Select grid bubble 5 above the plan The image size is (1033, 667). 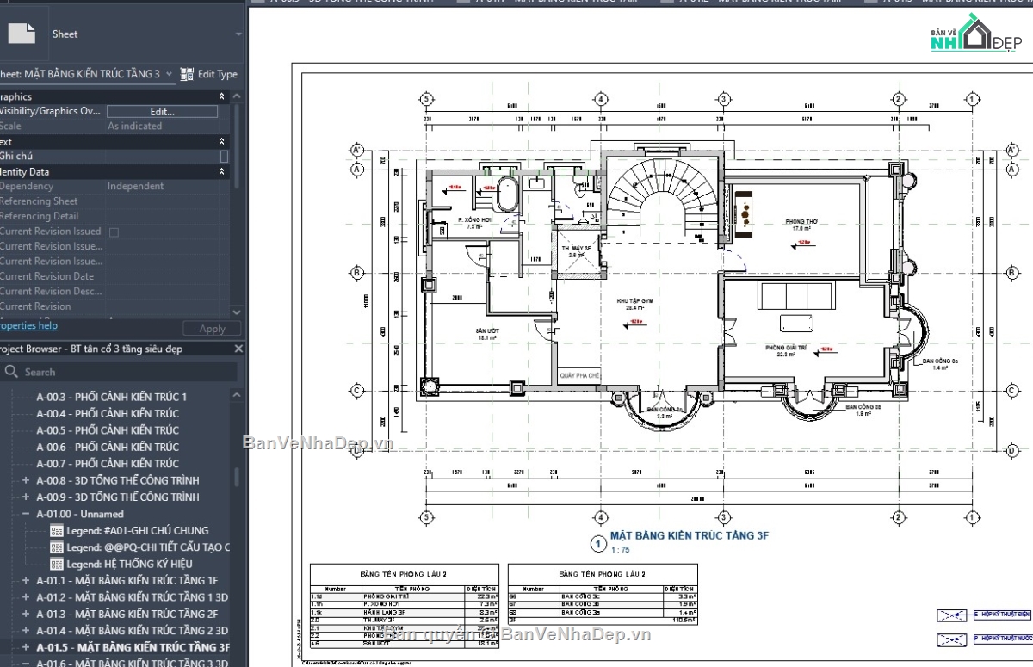coord(424,99)
